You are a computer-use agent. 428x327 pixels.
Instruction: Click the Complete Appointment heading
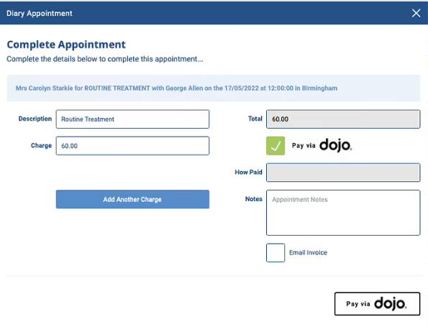[x=66, y=45]
